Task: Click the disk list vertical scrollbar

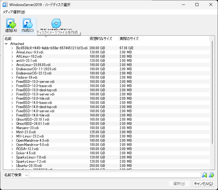Action: point(212,92)
